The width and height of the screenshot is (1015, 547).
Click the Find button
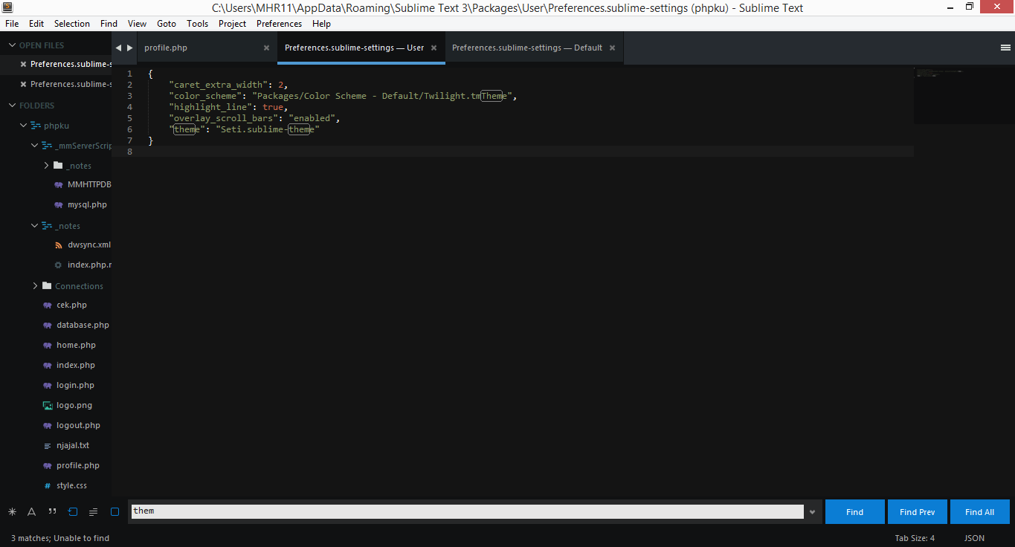(855, 512)
